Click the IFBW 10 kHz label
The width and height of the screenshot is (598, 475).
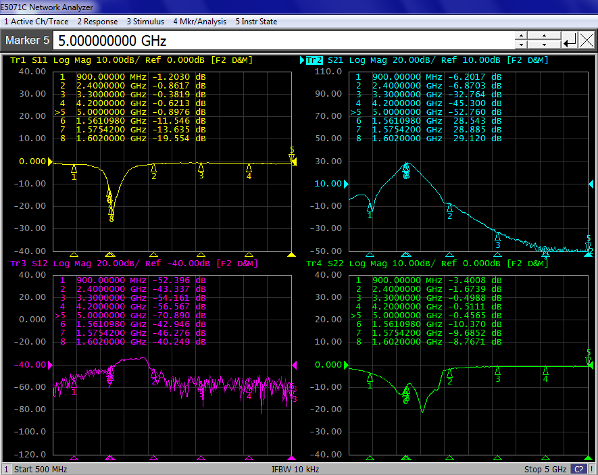point(295,469)
